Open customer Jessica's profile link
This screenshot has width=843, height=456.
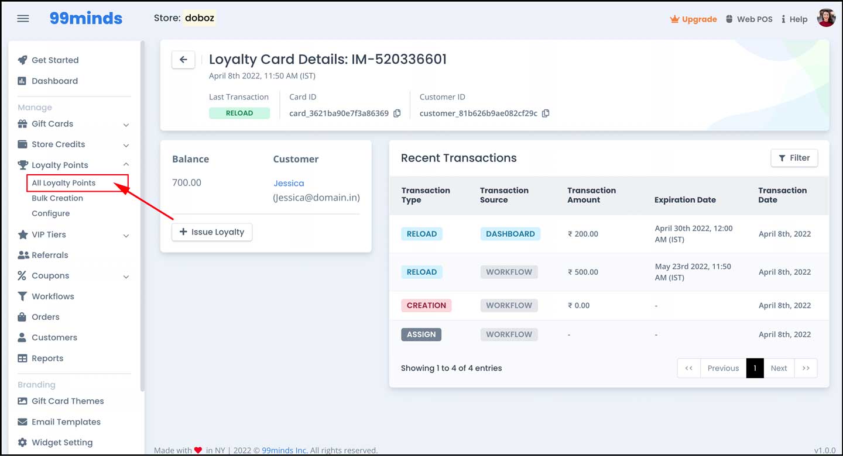coord(289,183)
